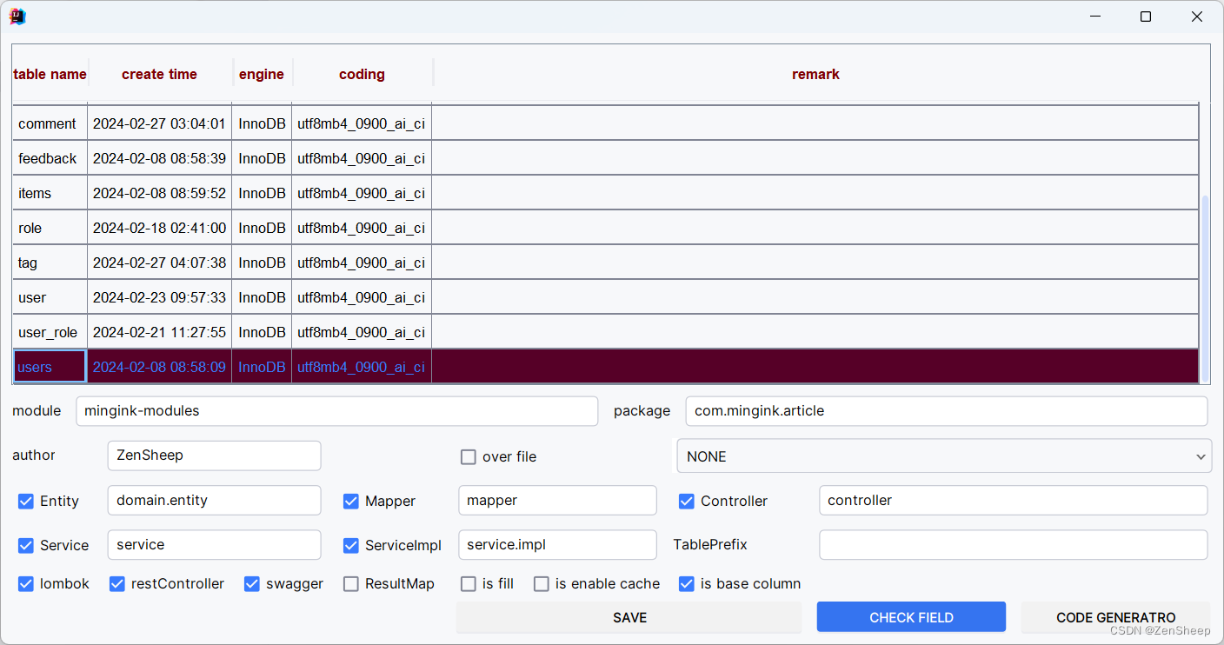
Task: Enable the is enable cache checkbox
Action: click(542, 583)
